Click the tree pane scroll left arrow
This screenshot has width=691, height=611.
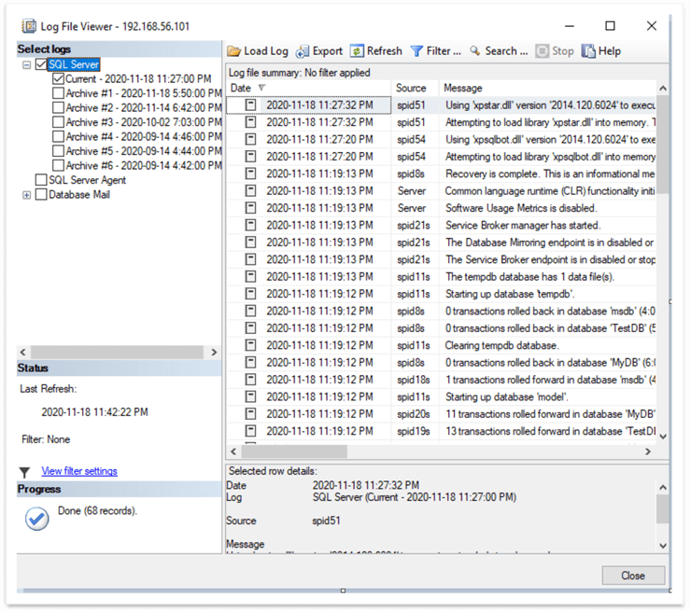point(23,353)
